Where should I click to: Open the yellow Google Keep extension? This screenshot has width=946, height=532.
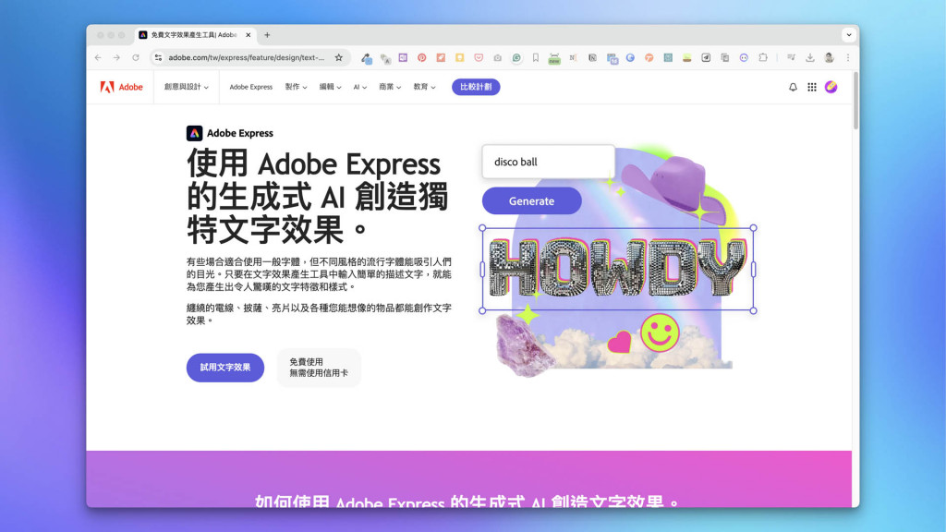(x=460, y=58)
